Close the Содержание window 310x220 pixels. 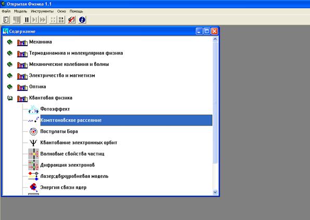(x=214, y=31)
